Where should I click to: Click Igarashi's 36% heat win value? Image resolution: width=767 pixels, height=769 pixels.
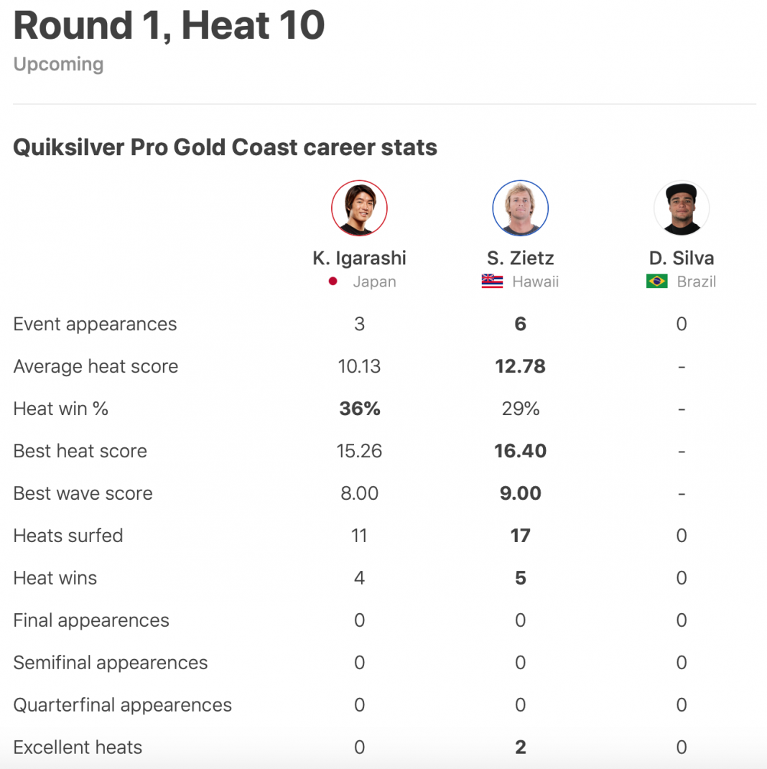point(359,409)
